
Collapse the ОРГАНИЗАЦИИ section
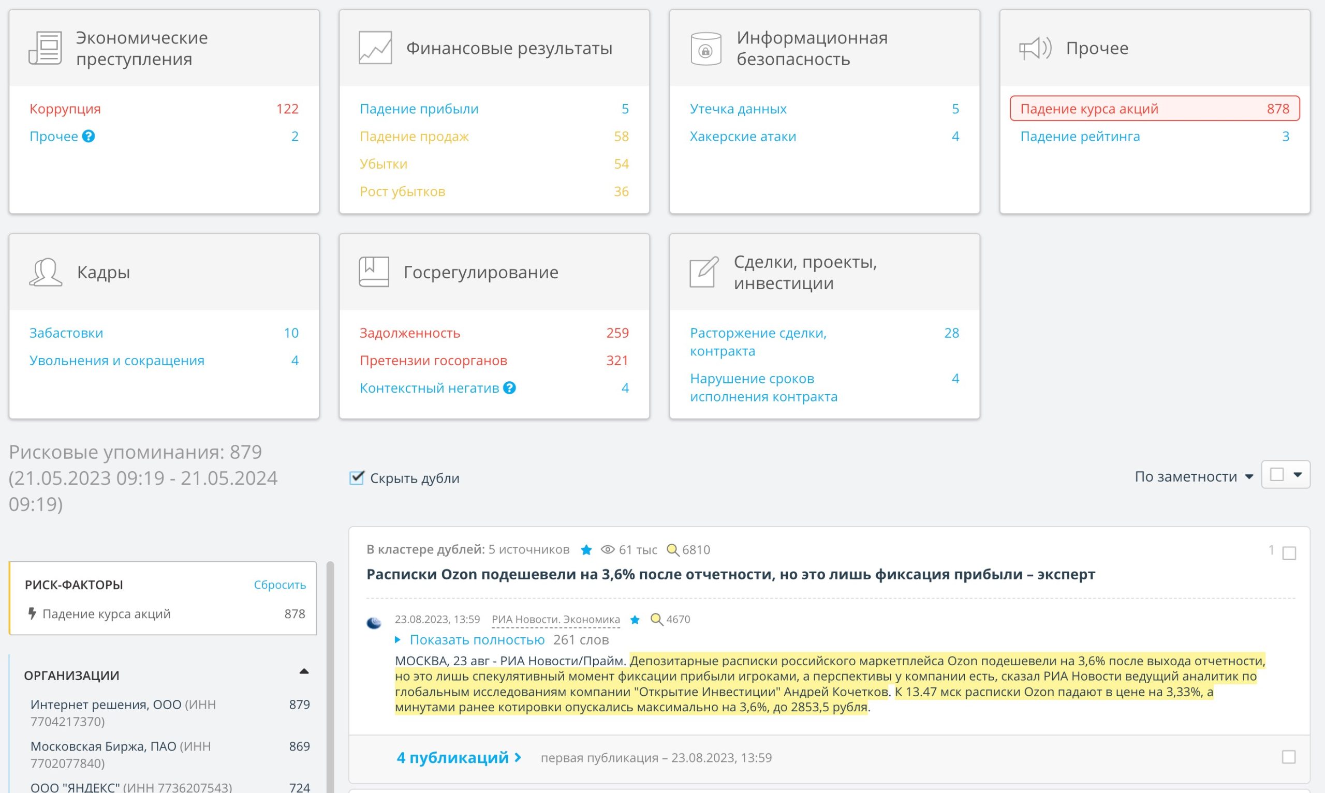click(x=304, y=672)
